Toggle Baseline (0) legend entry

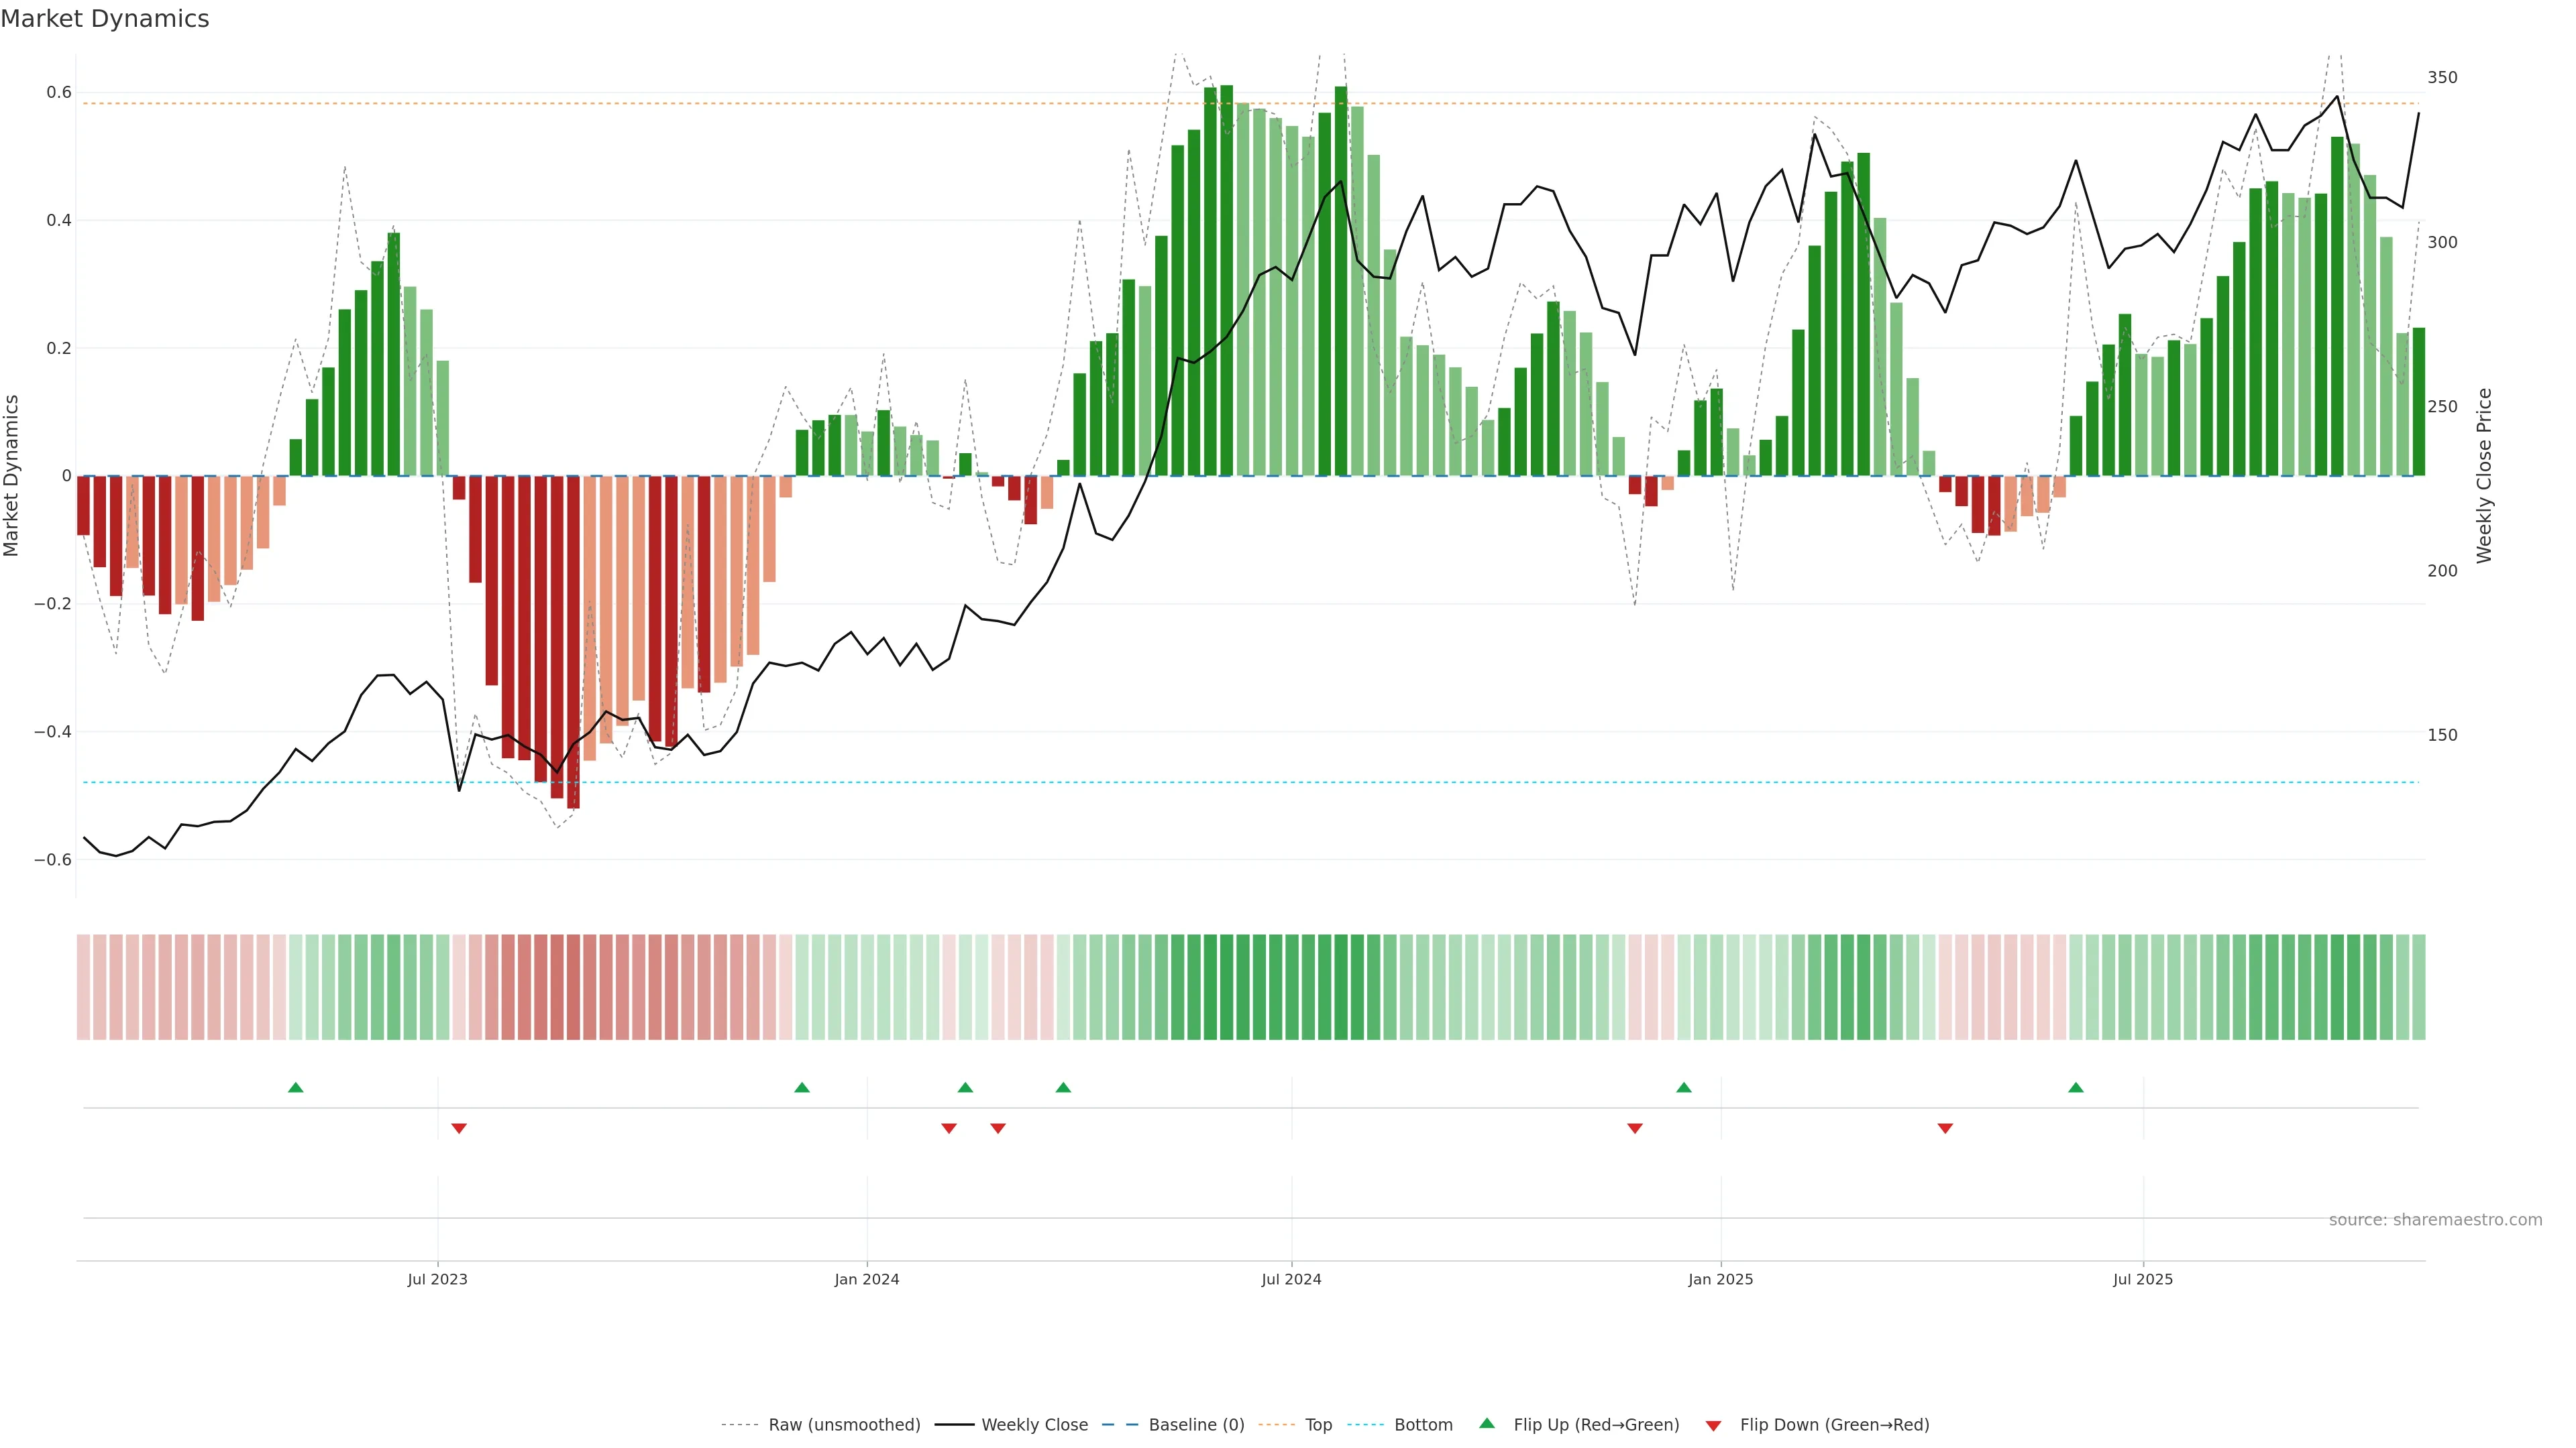click(x=1196, y=1424)
